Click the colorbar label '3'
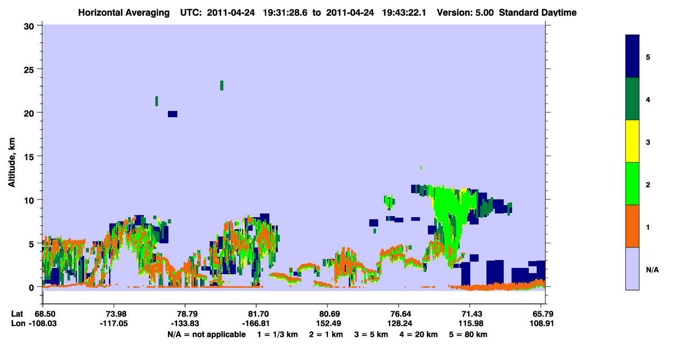Viewport: 680px width, 349px height. 648,142
